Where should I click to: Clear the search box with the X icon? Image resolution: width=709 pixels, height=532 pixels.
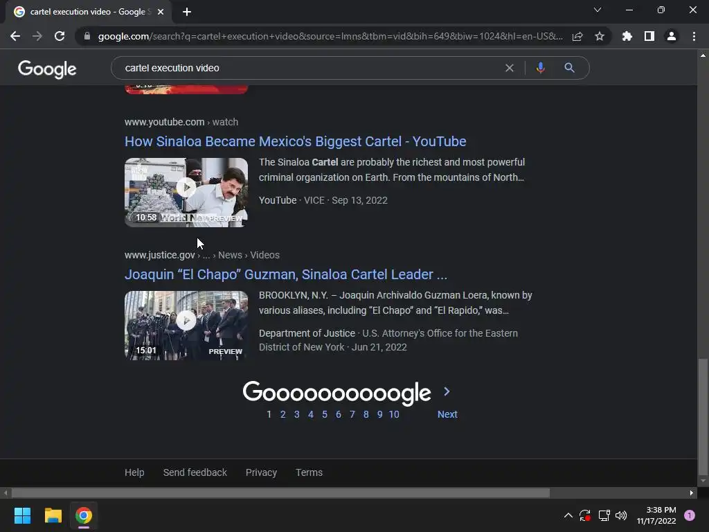(x=510, y=68)
